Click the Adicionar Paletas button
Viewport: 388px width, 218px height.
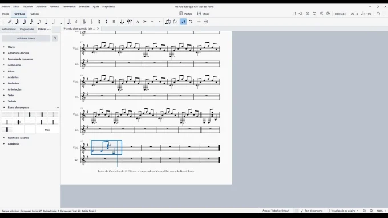tap(26, 38)
